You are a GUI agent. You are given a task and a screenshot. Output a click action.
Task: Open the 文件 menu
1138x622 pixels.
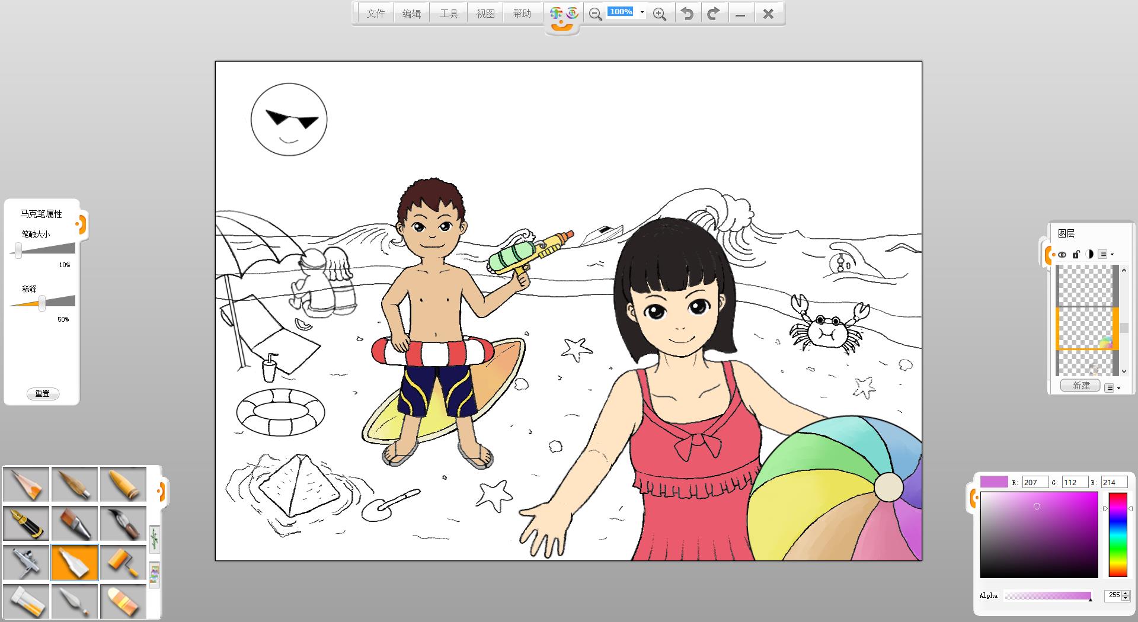coord(376,14)
